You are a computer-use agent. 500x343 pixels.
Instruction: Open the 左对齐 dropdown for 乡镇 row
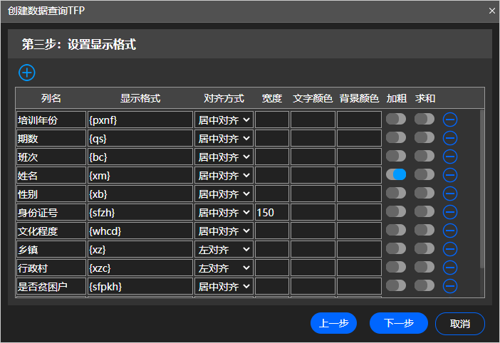(x=224, y=249)
